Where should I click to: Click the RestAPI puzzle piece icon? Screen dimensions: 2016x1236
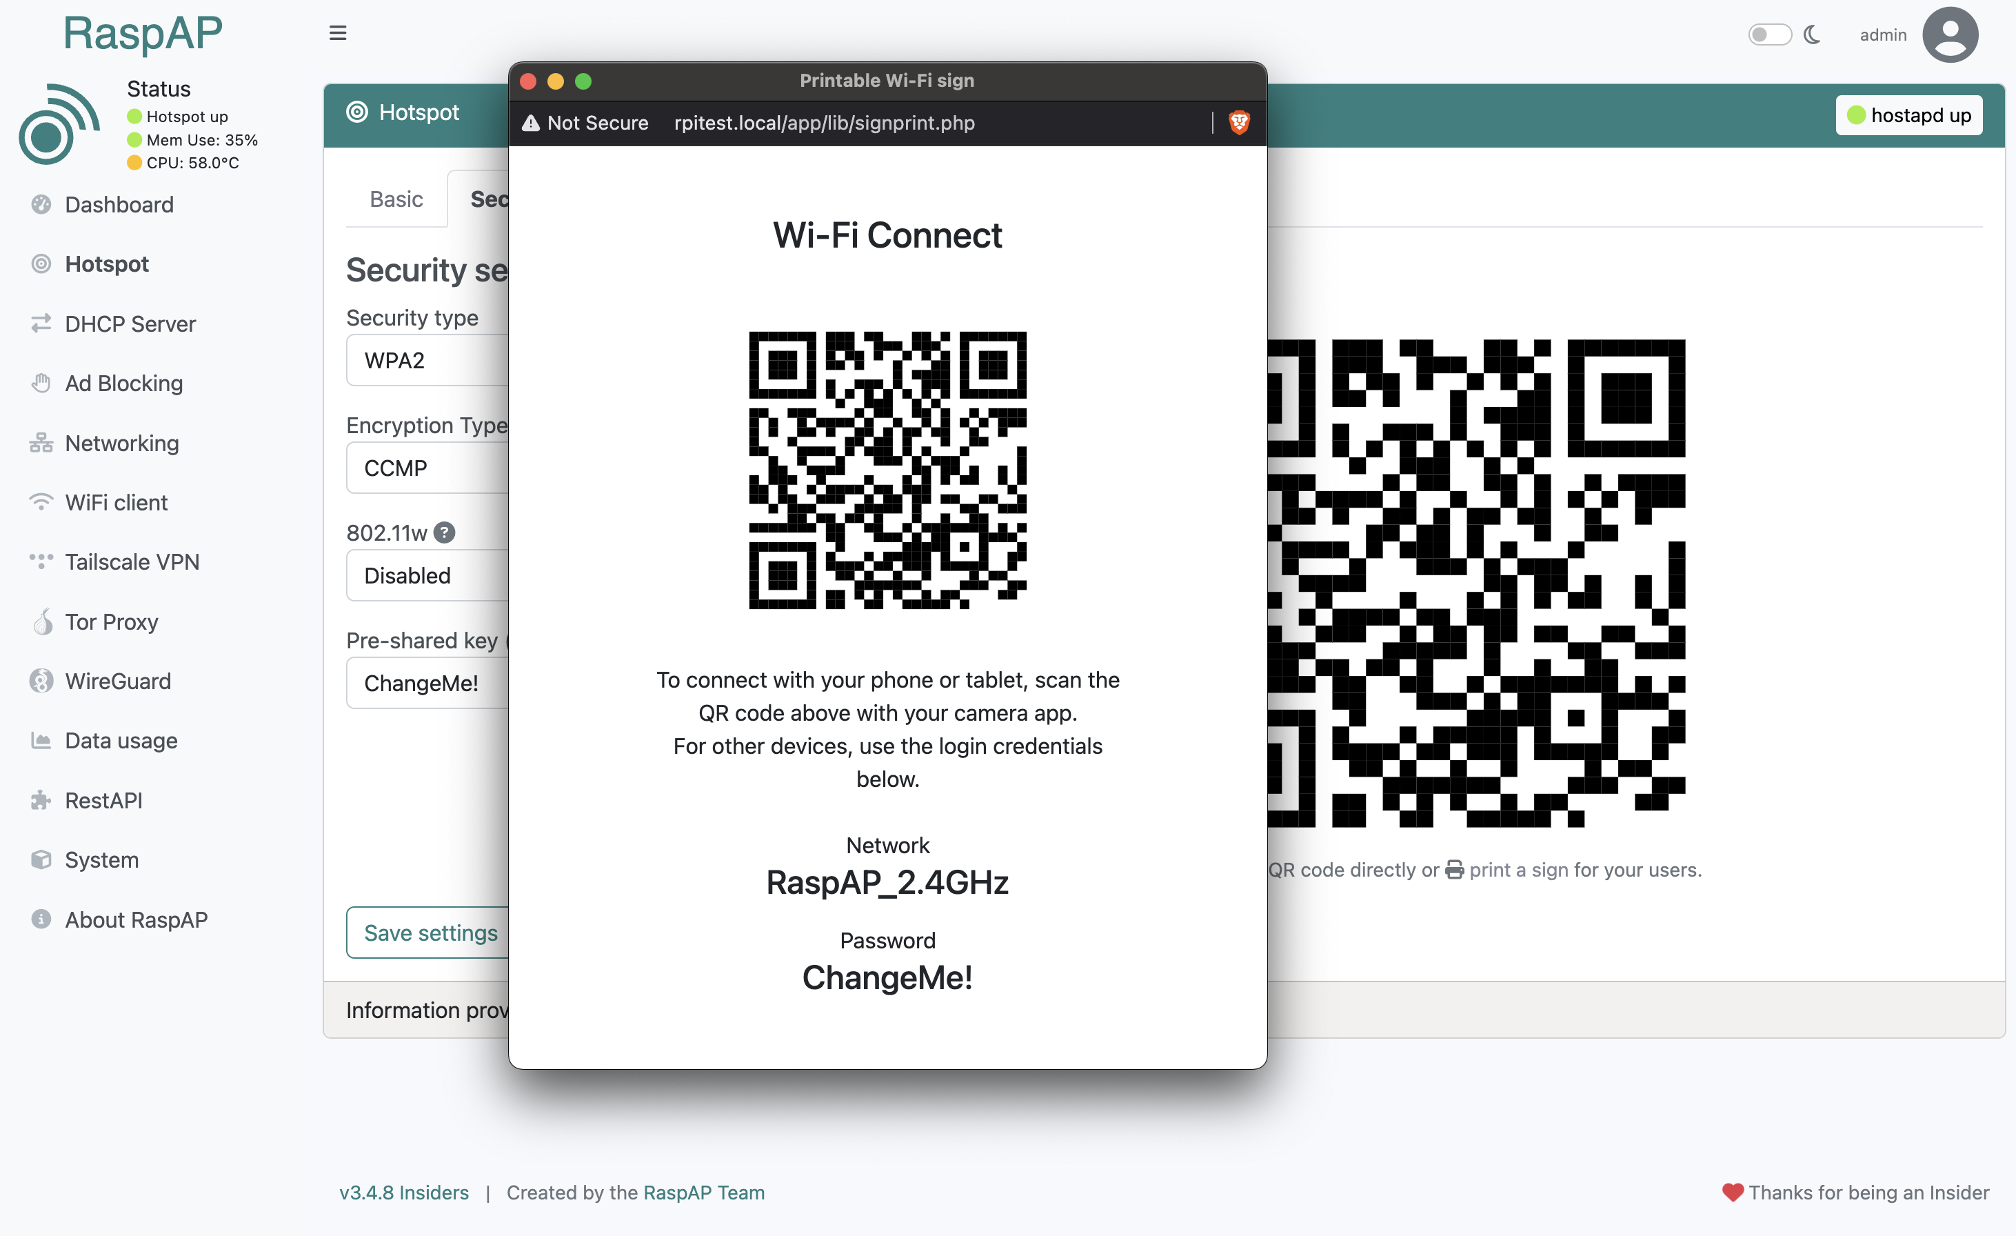[x=41, y=801]
